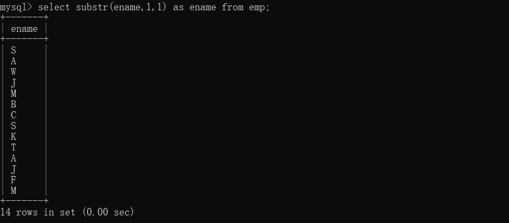The height and width of the screenshot is (223, 509).
Task: Click the J value just above F
Action: (x=14, y=169)
